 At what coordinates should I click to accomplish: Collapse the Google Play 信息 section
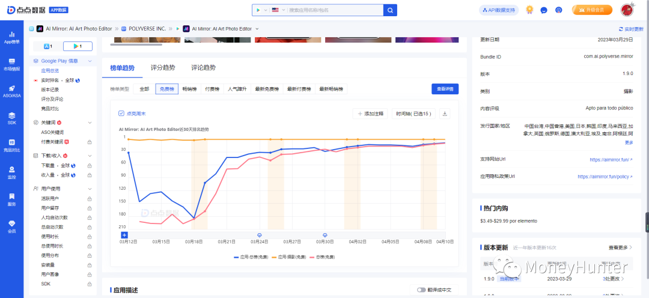90,61
